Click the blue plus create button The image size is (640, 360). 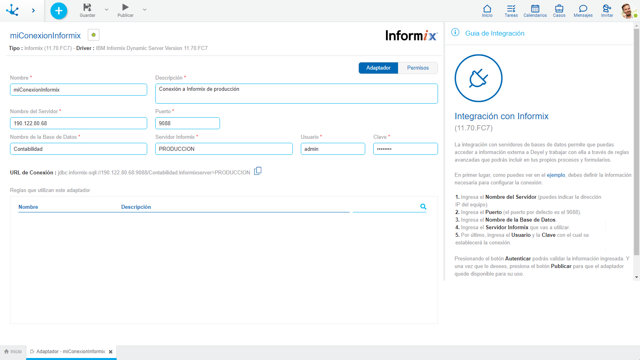(x=59, y=11)
